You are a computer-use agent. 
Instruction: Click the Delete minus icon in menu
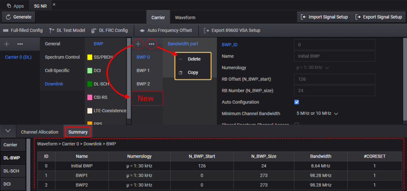click(181, 59)
